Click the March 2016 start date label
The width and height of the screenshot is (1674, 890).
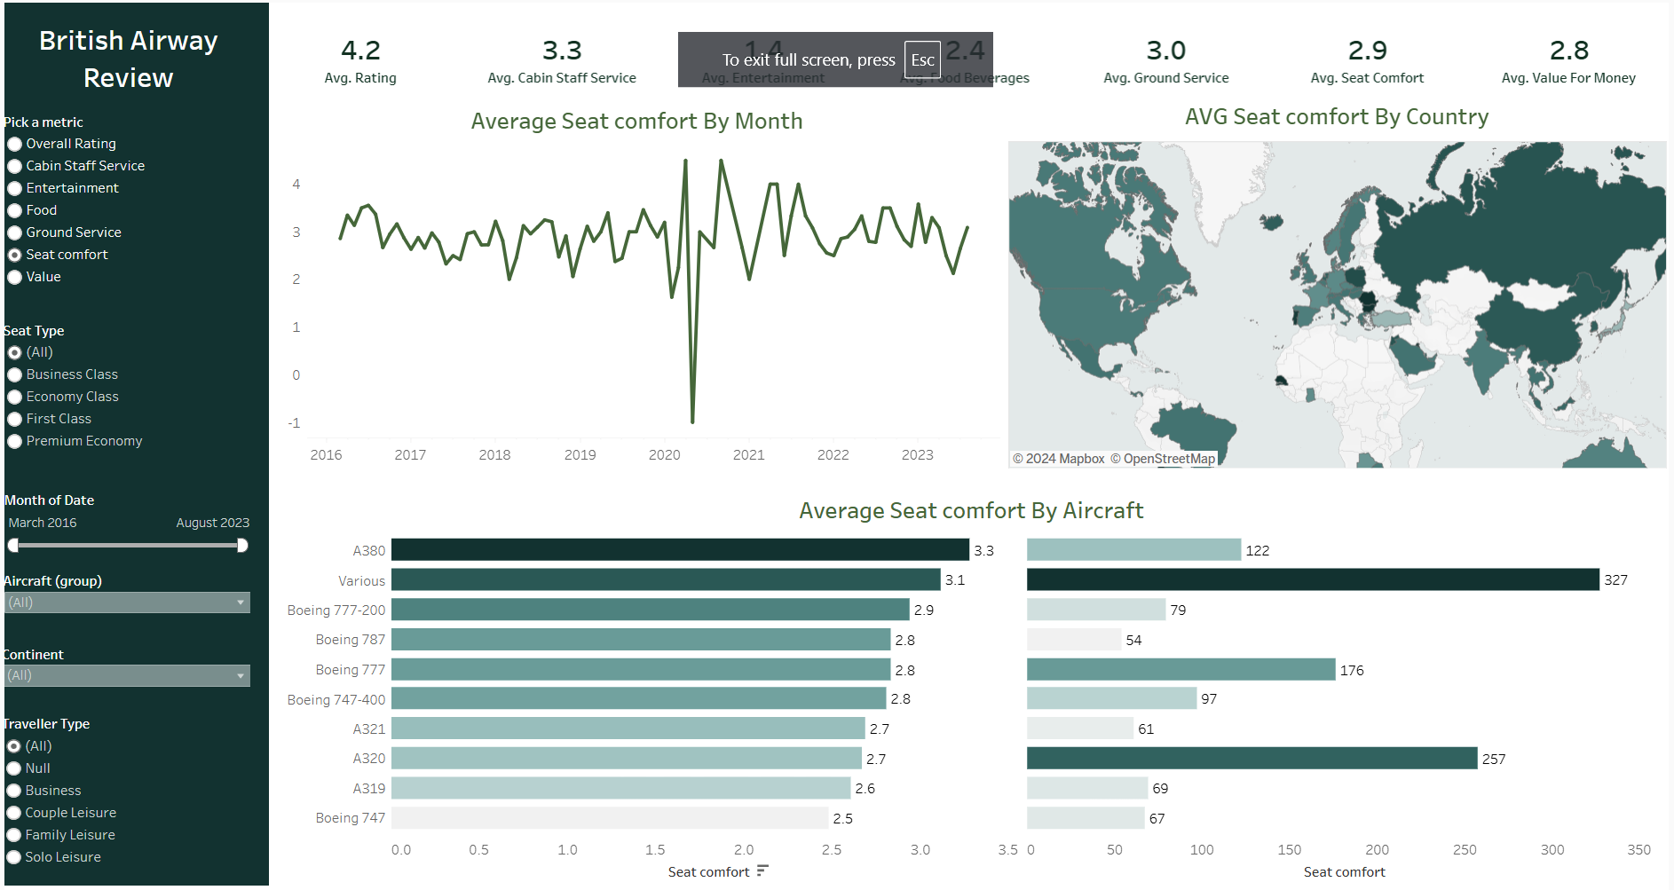click(x=43, y=523)
